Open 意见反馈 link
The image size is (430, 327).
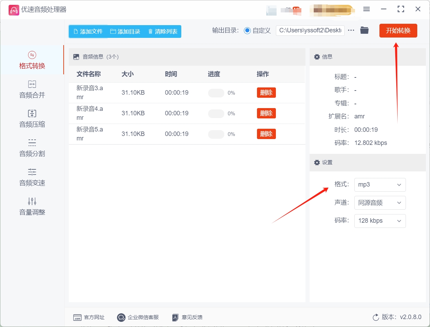pyautogui.click(x=187, y=317)
